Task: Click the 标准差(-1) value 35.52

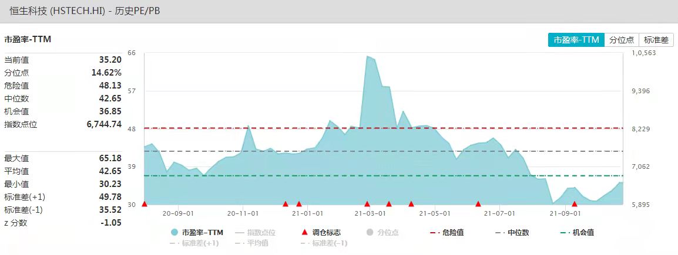Action: click(x=110, y=210)
